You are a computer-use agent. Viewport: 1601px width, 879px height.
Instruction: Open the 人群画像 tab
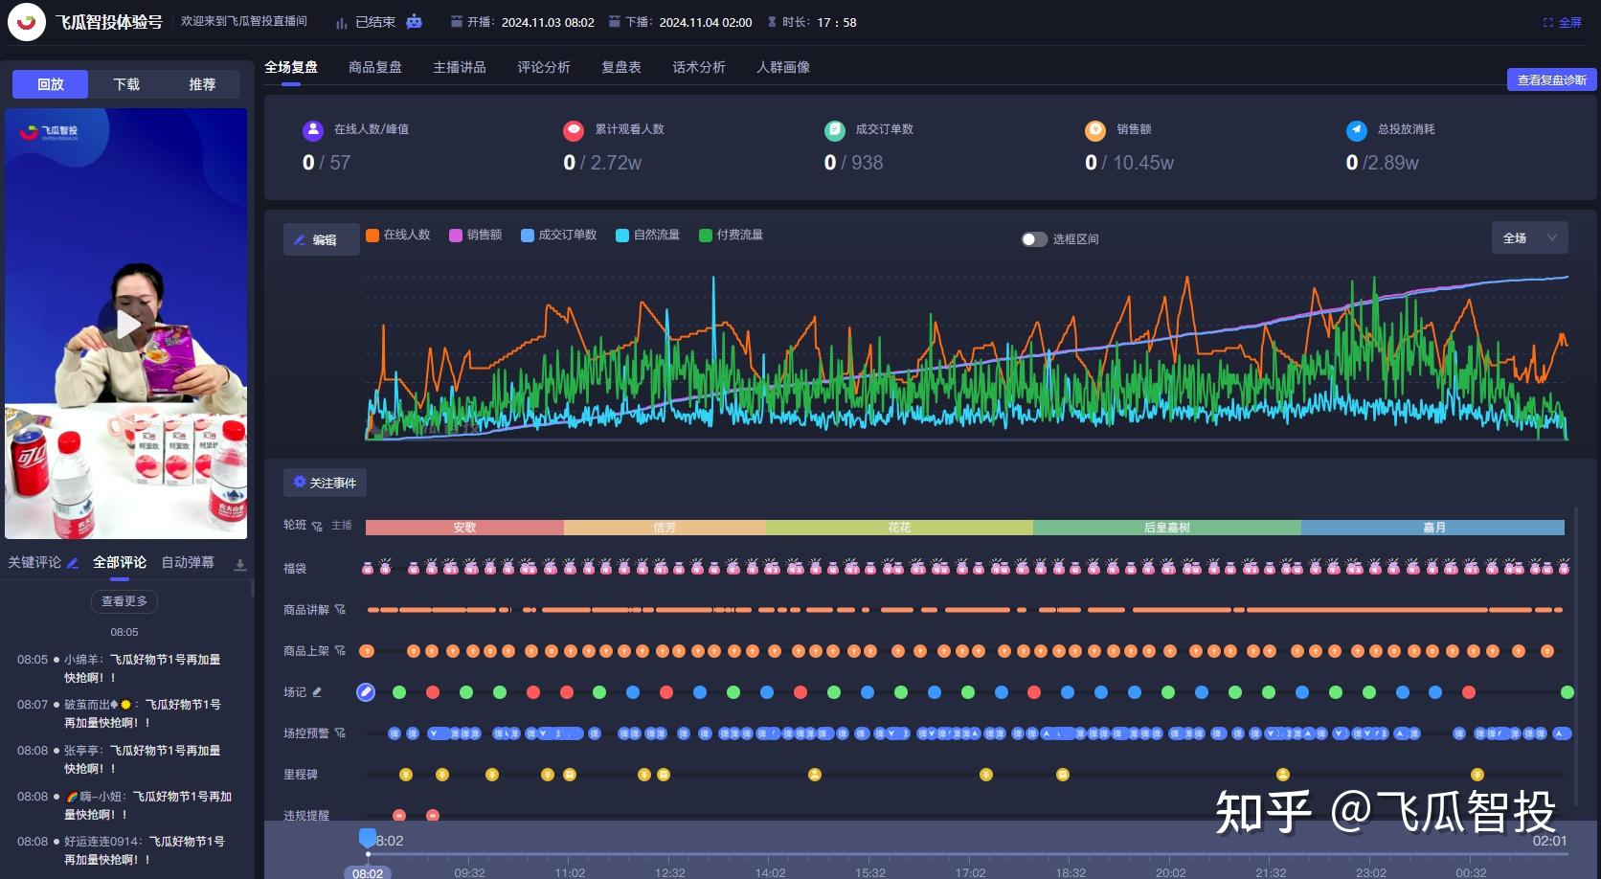coord(783,67)
